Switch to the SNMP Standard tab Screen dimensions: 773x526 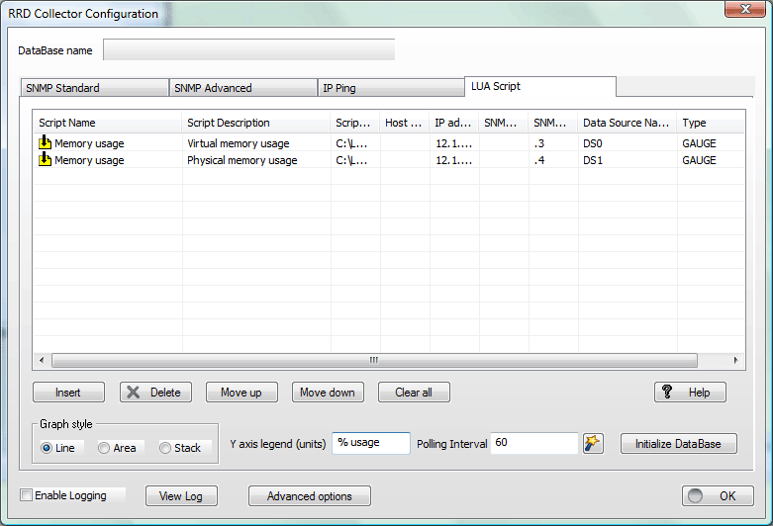(94, 88)
